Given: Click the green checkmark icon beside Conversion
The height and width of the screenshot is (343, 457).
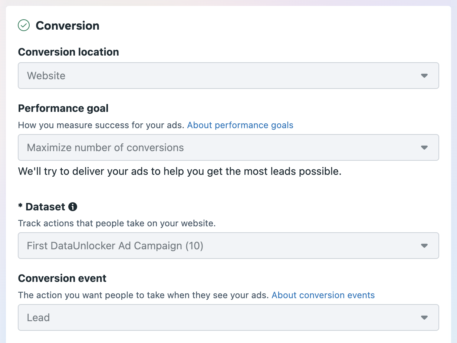Looking at the screenshot, I should (x=24, y=26).
